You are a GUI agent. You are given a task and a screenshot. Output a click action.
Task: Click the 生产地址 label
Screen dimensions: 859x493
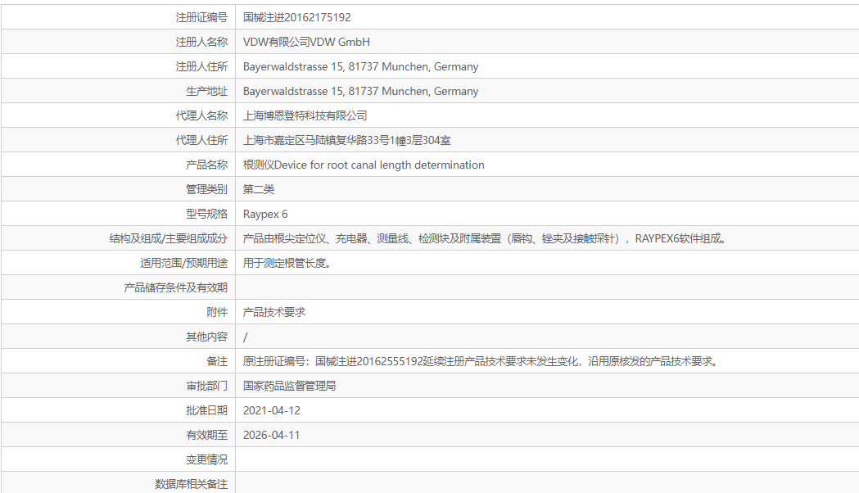pyautogui.click(x=206, y=92)
